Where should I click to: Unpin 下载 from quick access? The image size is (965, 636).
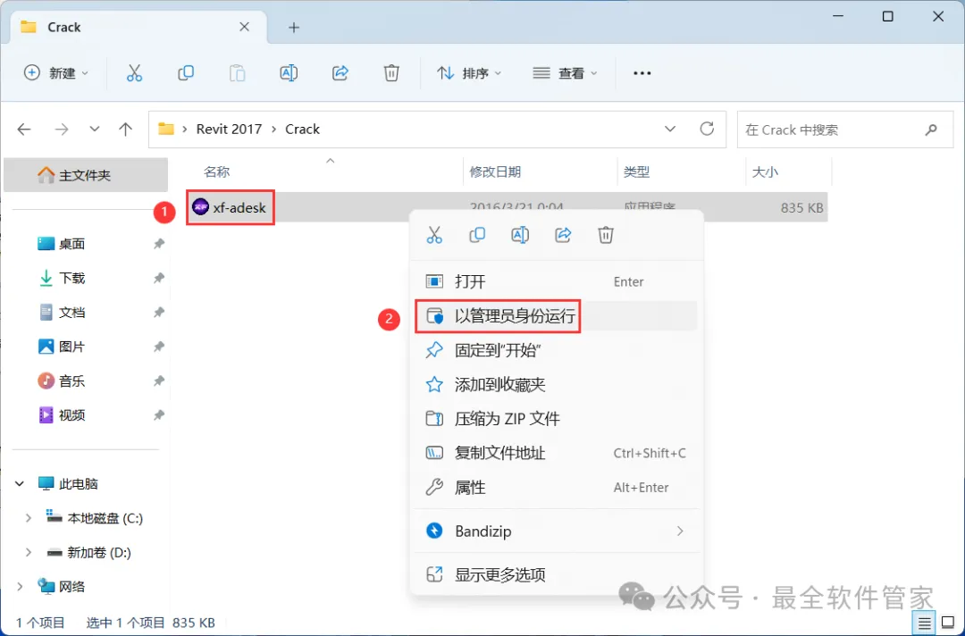159,278
